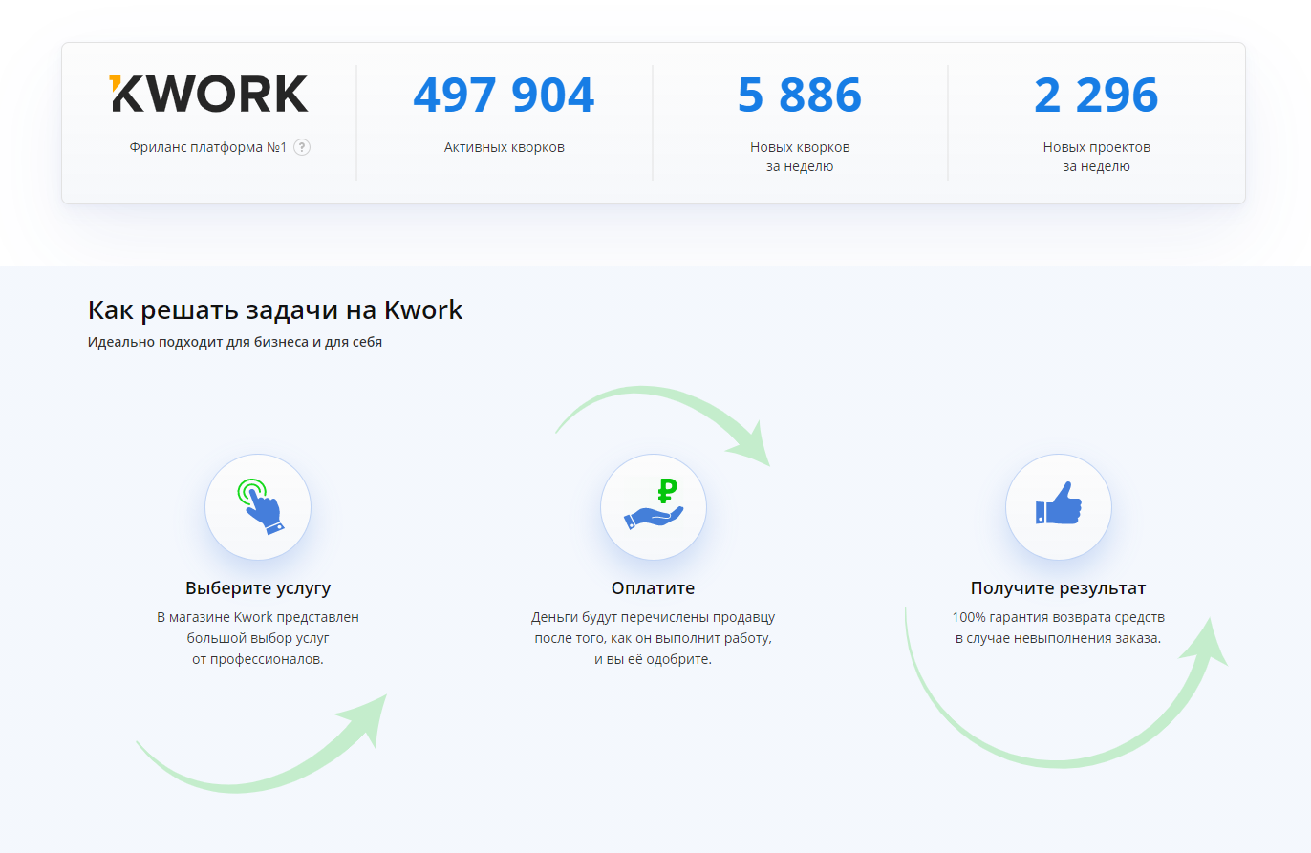1311x853 pixels.
Task: Click subtitle "Идеально подходит для бизнеса и для себя"
Action: click(235, 342)
